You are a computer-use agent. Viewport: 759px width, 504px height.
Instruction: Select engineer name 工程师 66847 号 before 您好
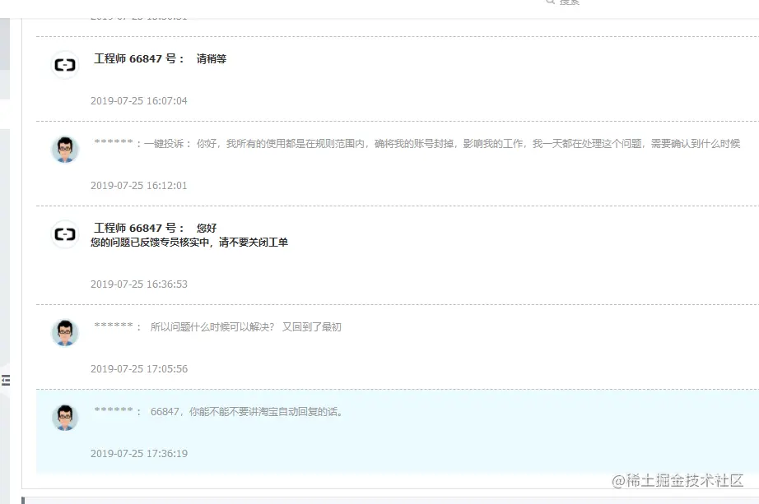[x=138, y=228]
